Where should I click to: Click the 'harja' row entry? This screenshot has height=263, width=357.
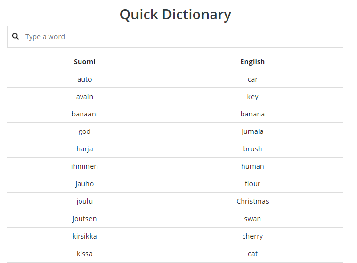point(84,149)
